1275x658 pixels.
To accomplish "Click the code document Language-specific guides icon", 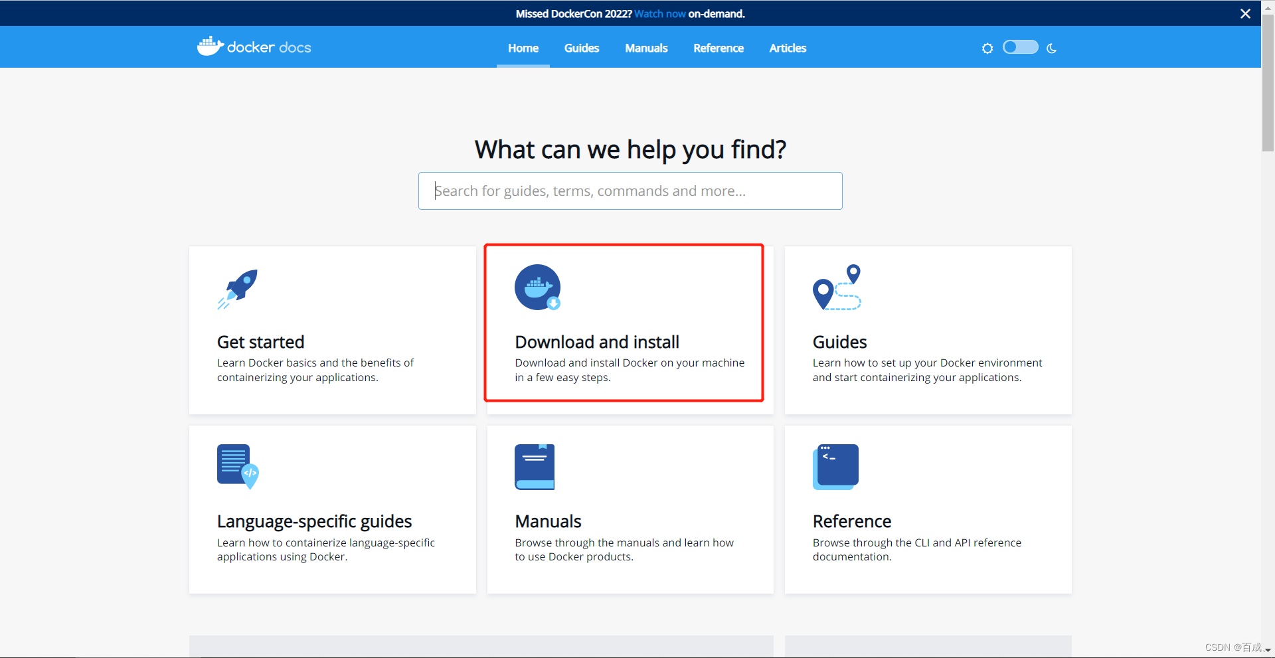I will pyautogui.click(x=238, y=466).
